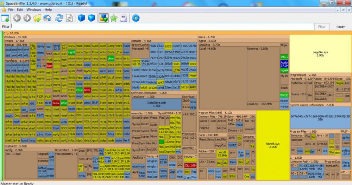The width and height of the screenshot is (352, 185).
Task: Toggle the colored cubes file classes style
Action: pos(103,18)
